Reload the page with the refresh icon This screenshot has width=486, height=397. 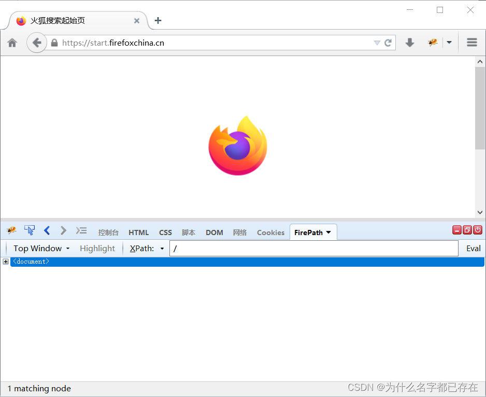pyautogui.click(x=388, y=43)
